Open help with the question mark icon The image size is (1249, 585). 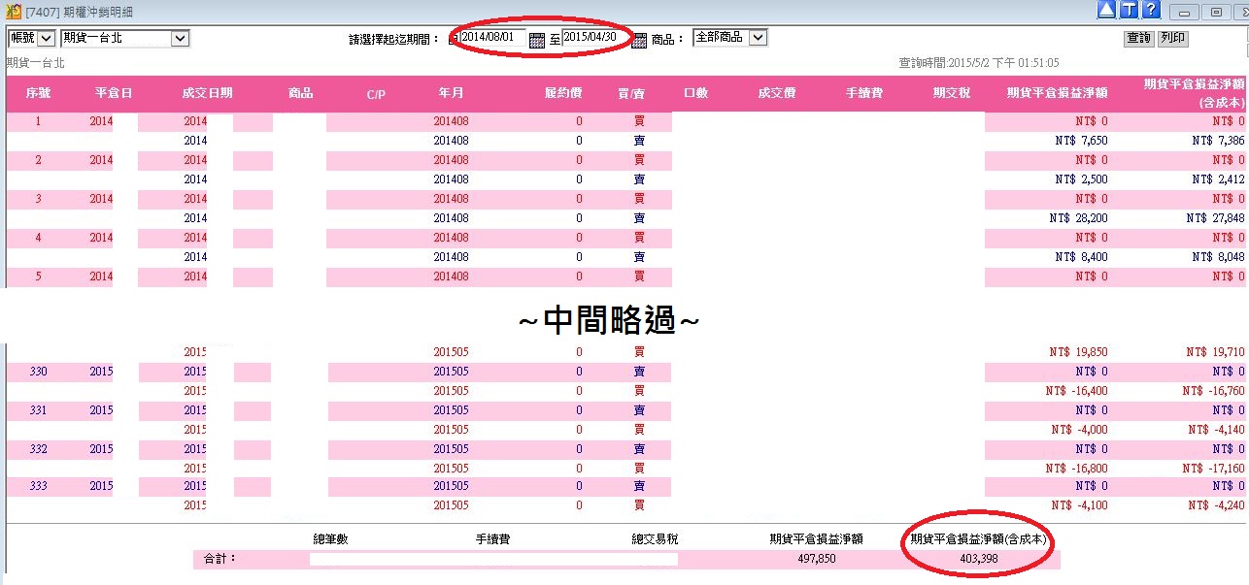[1151, 10]
